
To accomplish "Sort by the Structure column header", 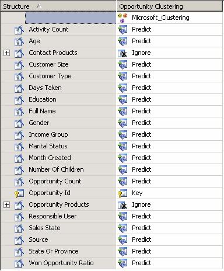I will pyautogui.click(x=58, y=6).
